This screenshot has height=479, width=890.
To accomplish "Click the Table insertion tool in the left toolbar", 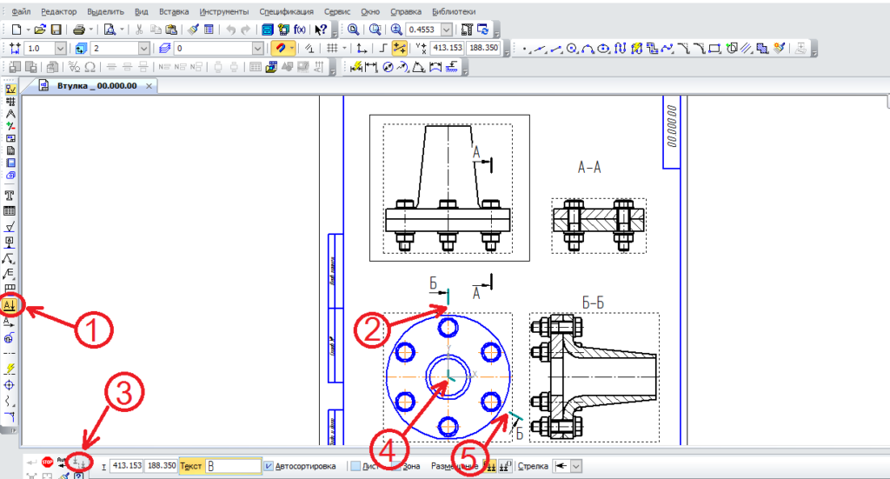I will tap(10, 211).
